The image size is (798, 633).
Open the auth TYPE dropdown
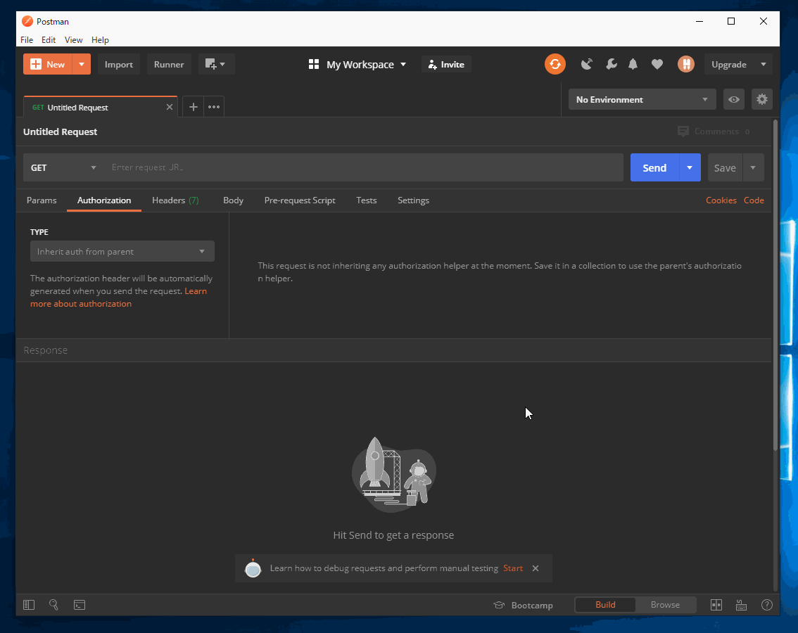(122, 251)
